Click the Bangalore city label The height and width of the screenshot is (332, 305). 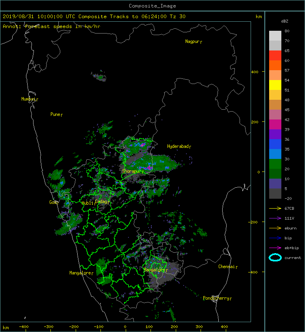point(154,270)
